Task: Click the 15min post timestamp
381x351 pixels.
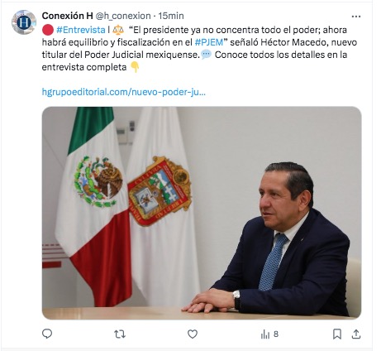Action: coord(171,16)
